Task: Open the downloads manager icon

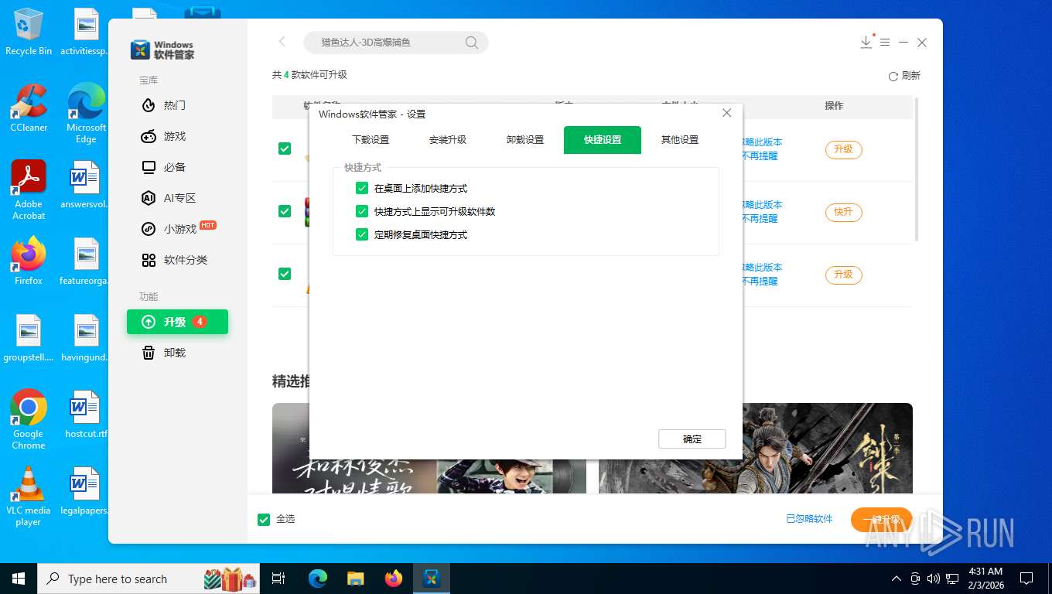Action: [866, 42]
